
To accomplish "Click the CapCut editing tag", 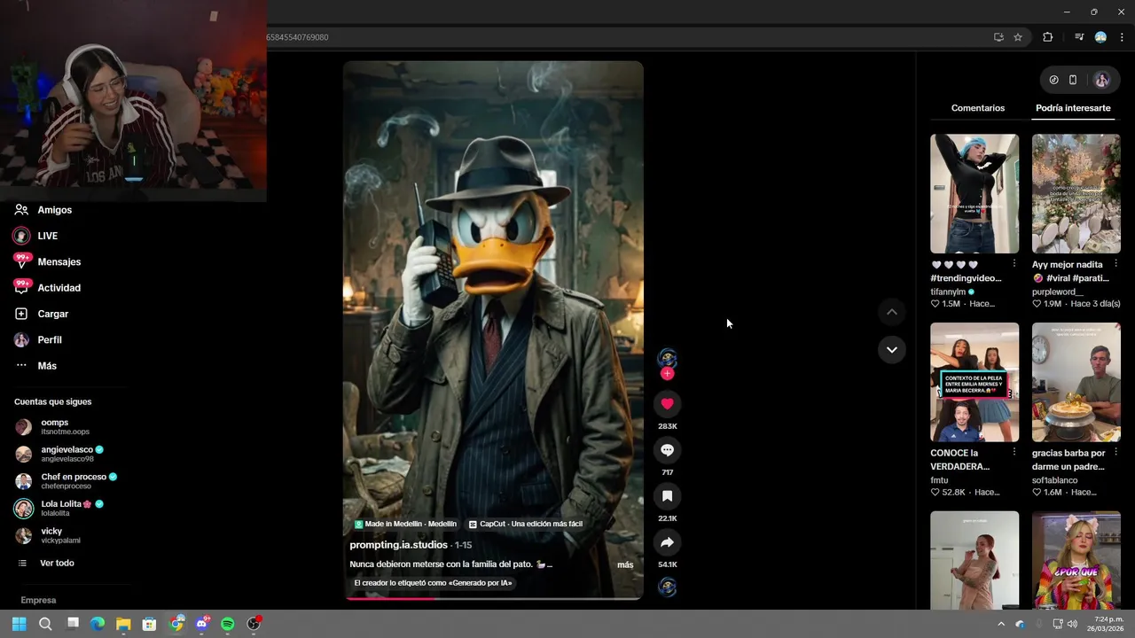I will pyautogui.click(x=526, y=524).
